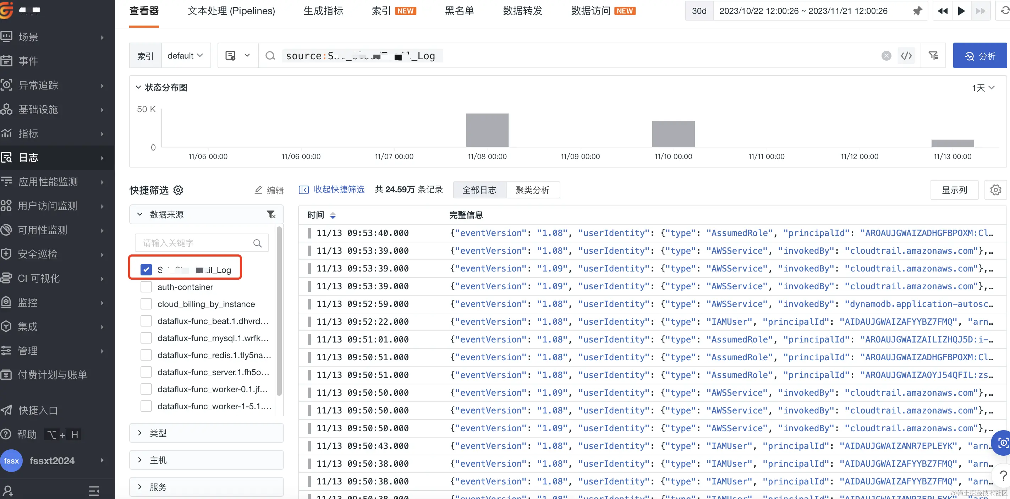1010x499 pixels.
Task: Switch to the 黑名单 tab
Action: 459,11
